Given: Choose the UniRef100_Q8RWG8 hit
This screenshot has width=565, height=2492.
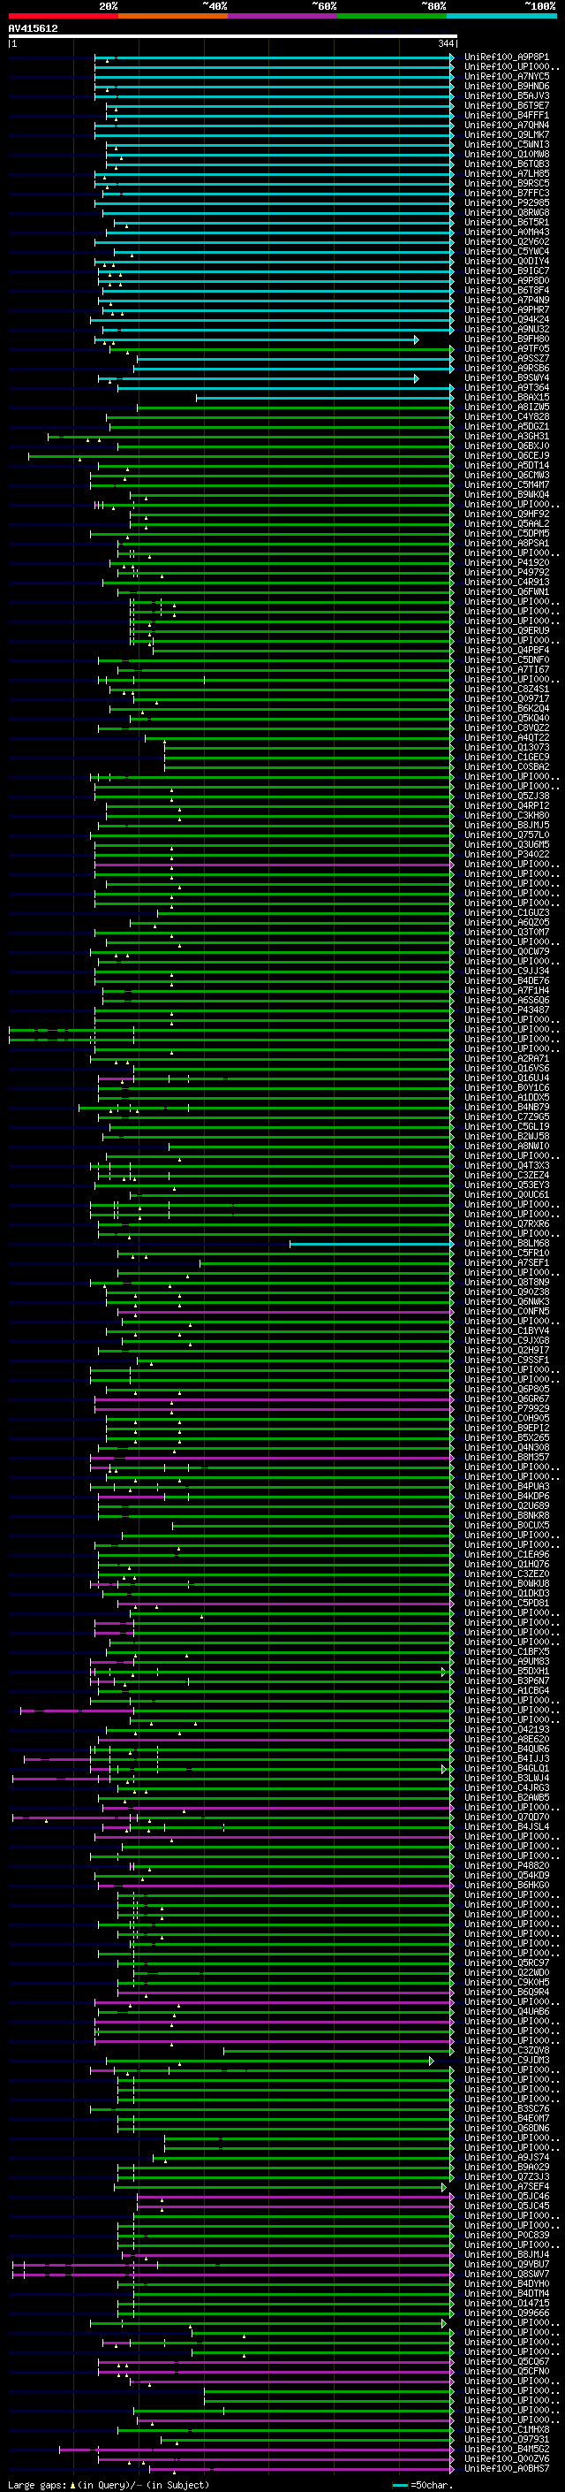Looking at the screenshot, I should (x=507, y=213).
